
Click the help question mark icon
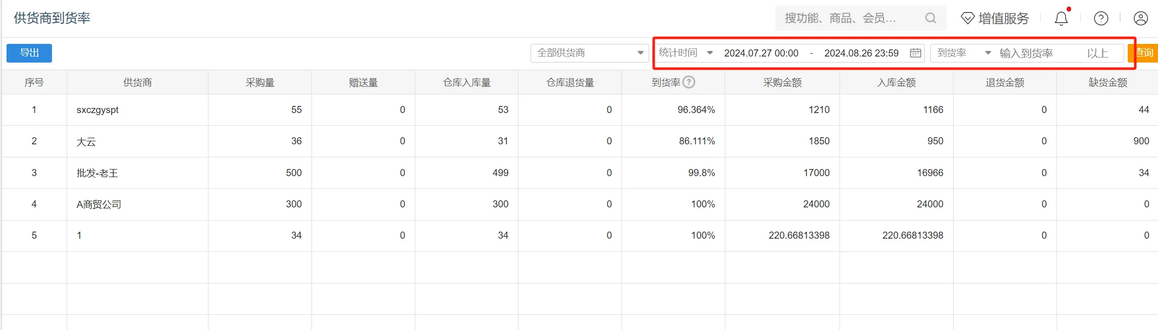click(x=1101, y=19)
